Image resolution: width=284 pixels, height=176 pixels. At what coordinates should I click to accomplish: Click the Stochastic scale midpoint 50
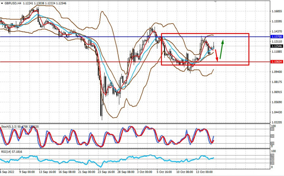coord(272,136)
